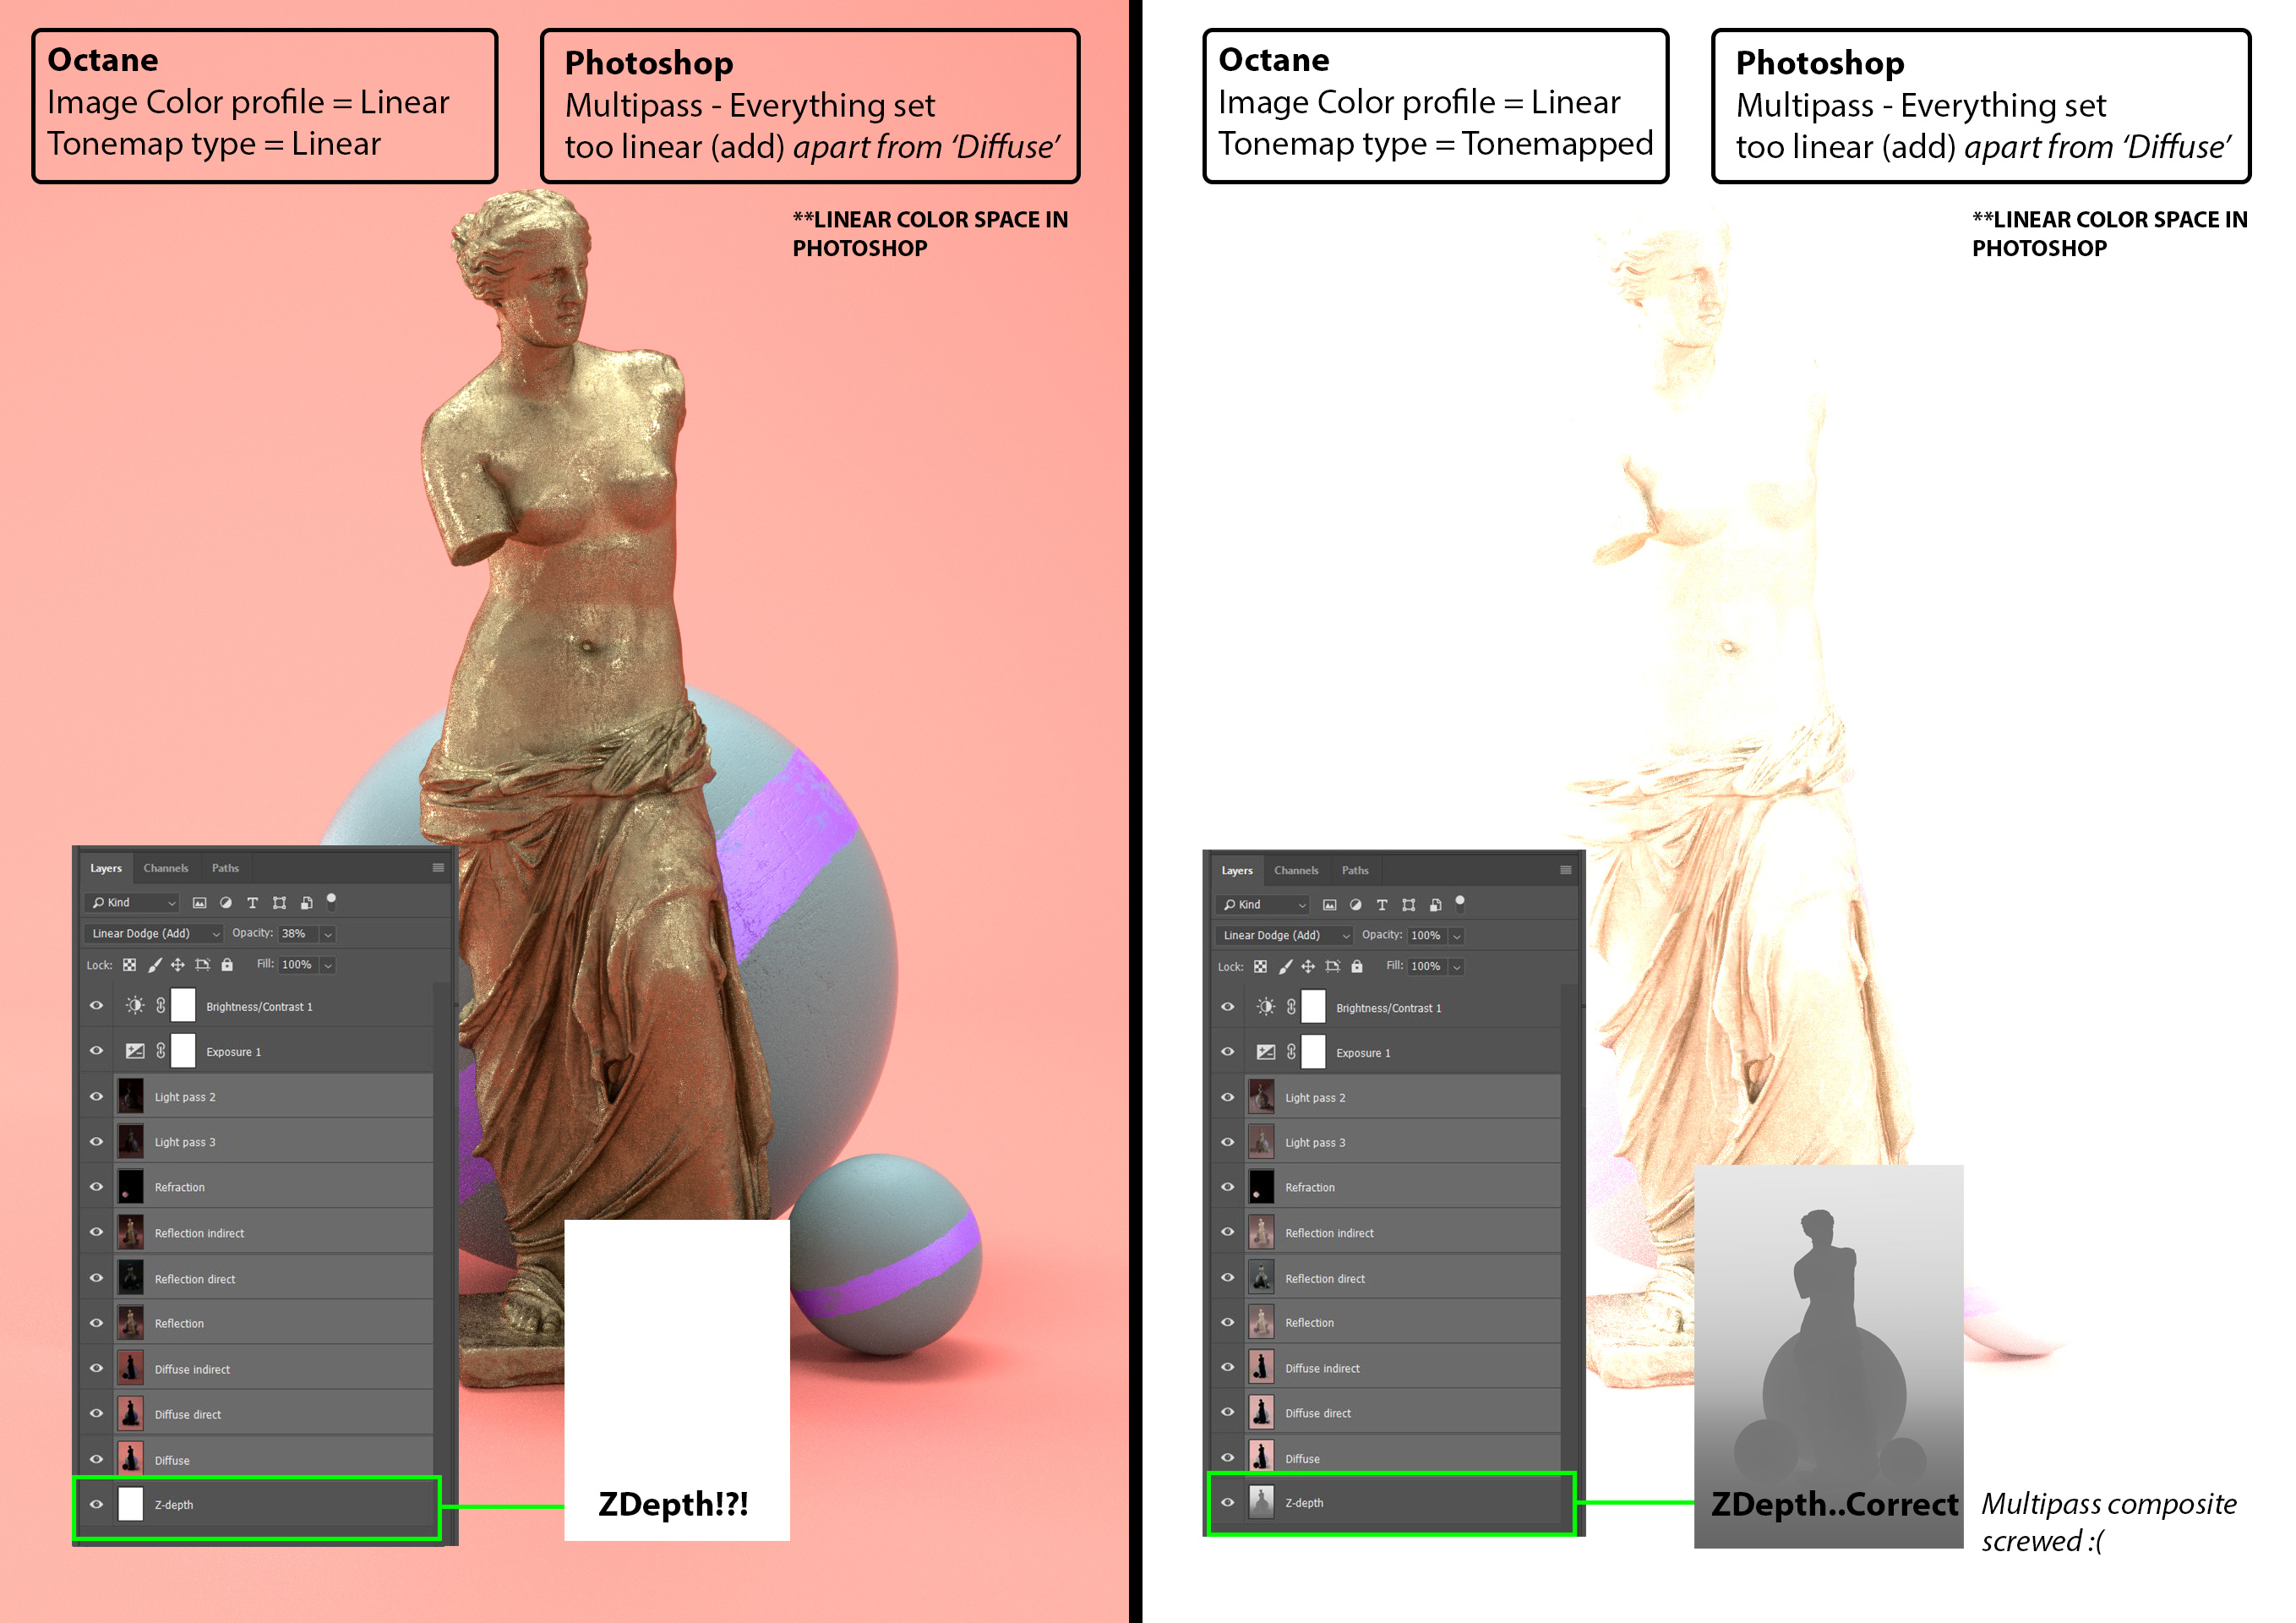
Task: Click lock all padlock in right Layers panel
Action: pyautogui.click(x=1356, y=966)
